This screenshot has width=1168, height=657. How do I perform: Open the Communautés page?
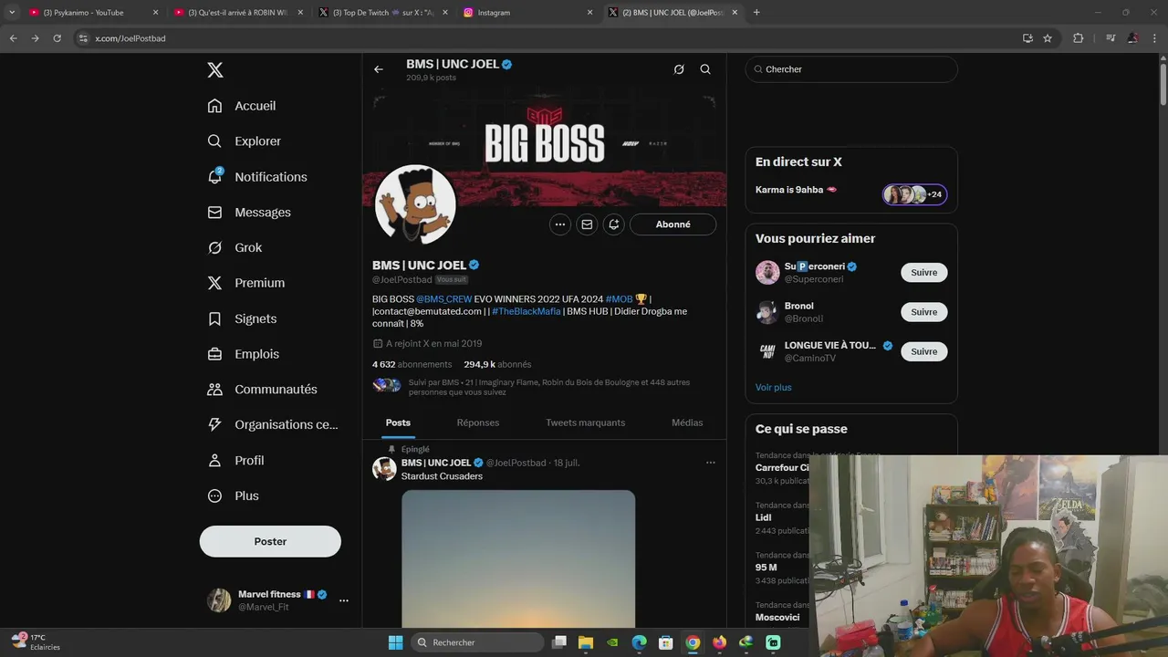click(x=262, y=390)
